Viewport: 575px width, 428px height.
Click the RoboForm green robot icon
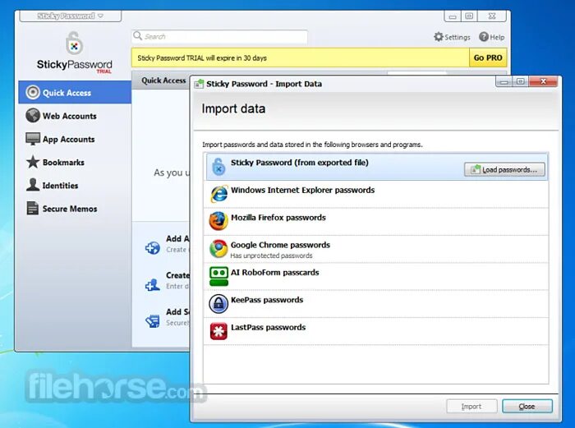(218, 277)
